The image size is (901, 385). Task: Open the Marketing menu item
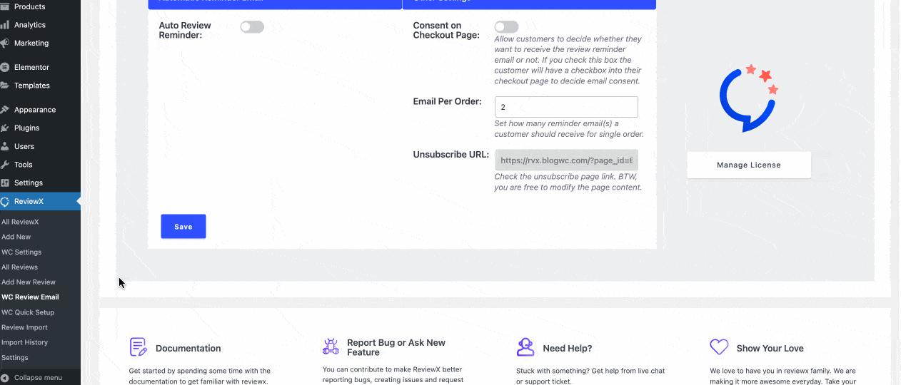click(x=31, y=43)
